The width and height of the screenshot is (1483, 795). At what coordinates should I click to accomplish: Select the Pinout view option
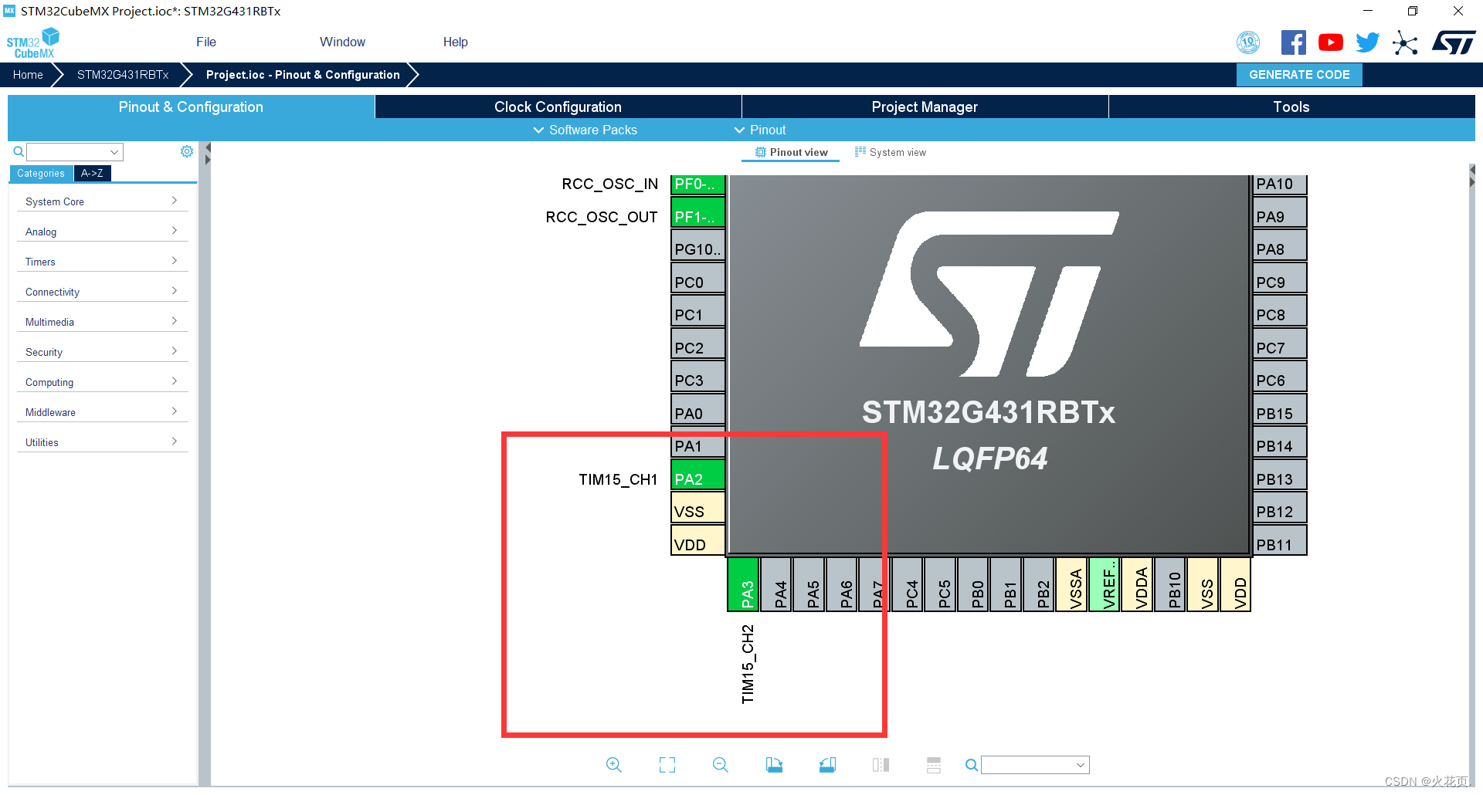[x=791, y=152]
